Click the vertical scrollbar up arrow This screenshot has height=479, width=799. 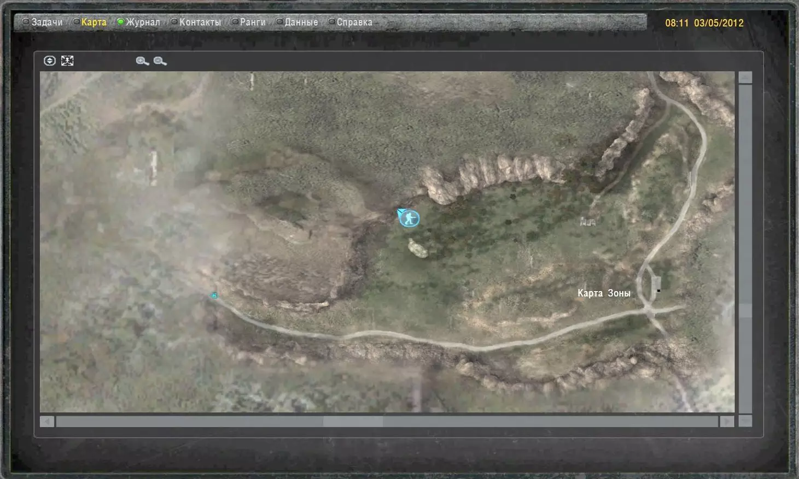(745, 78)
